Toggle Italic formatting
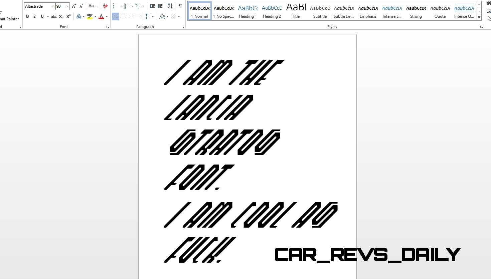 pyautogui.click(x=35, y=16)
